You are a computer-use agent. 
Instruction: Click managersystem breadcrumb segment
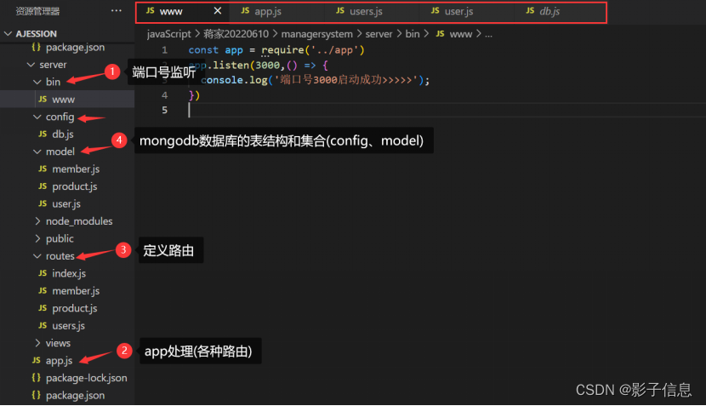pos(317,34)
